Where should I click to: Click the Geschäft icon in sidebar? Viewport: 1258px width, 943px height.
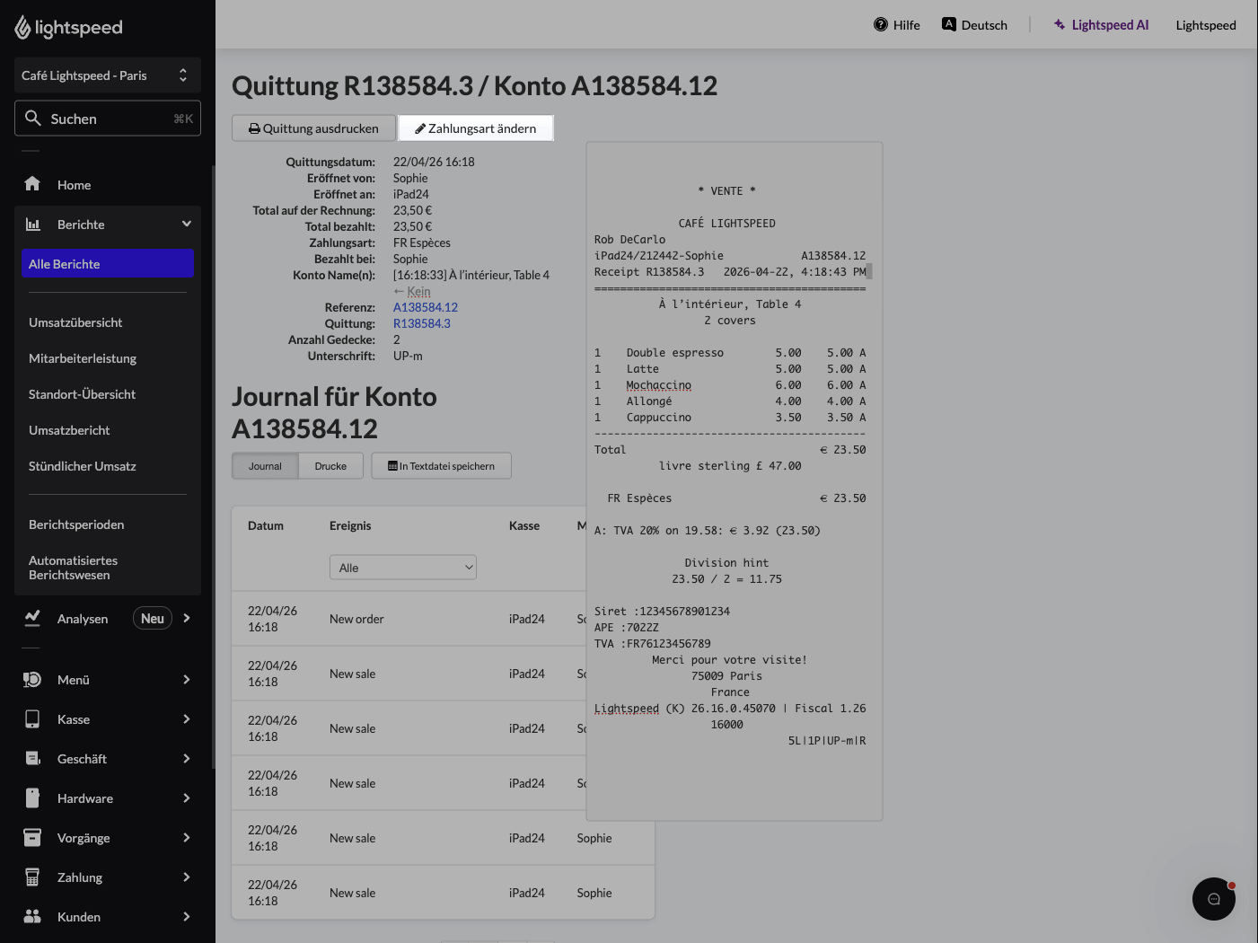pos(32,758)
